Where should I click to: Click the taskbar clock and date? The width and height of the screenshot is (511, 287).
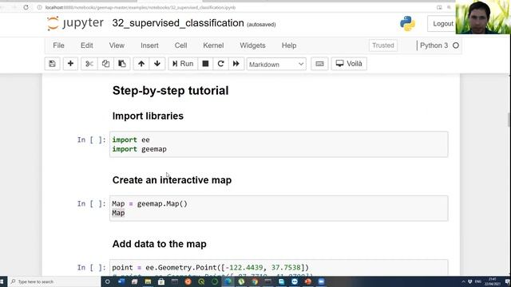[x=492, y=281]
